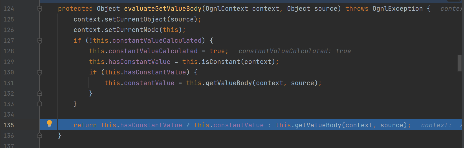Screen dimensions: 464x148
Task: Click the isConstant method call
Action: 221,62
